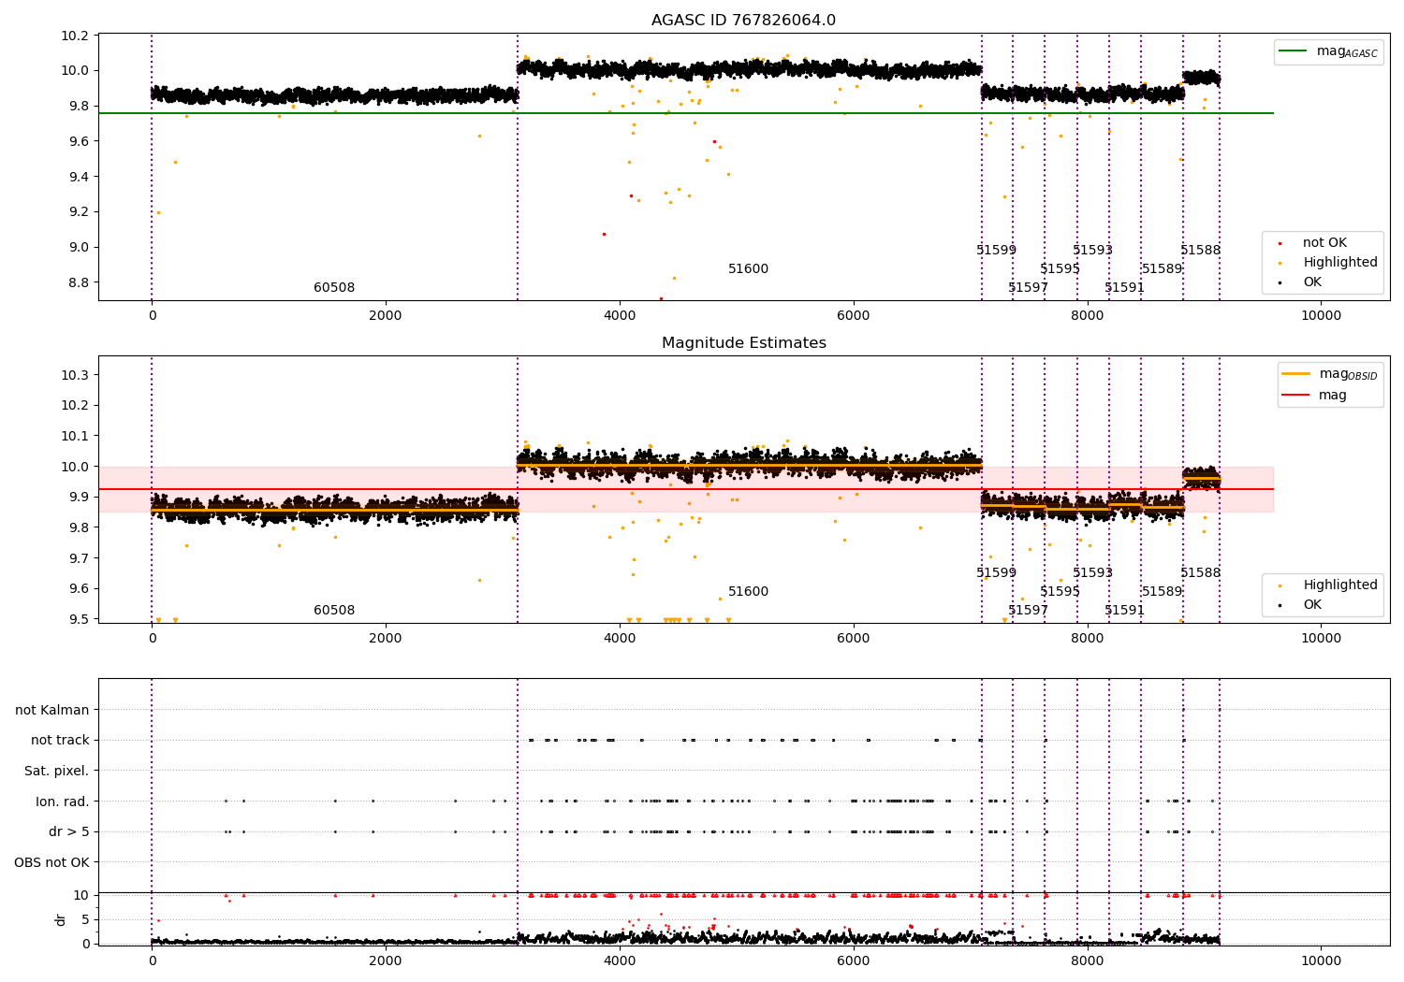Click obsid label '51593' in the Magnitude Estimates plot
The width and height of the screenshot is (1404, 982).
(1092, 572)
